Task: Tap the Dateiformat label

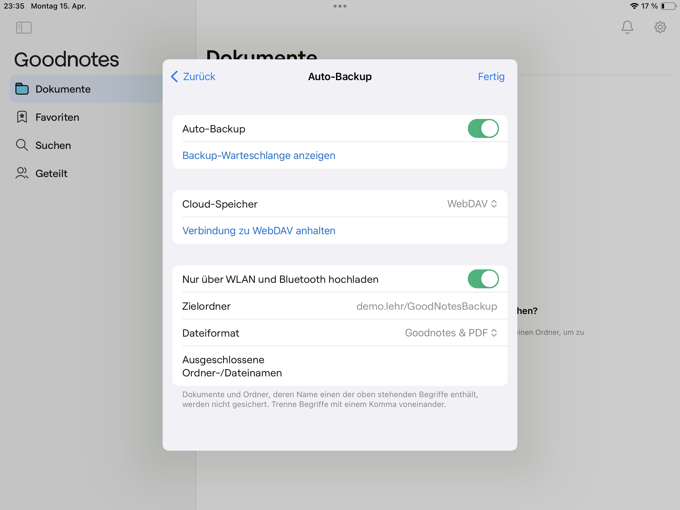Action: pyautogui.click(x=211, y=333)
